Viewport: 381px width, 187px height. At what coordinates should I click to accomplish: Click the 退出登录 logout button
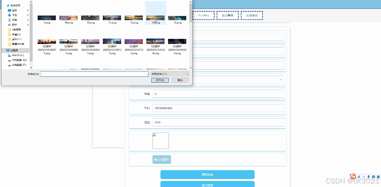(x=208, y=184)
